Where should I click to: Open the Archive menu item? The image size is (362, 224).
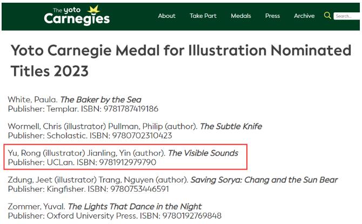pyautogui.click(x=304, y=16)
